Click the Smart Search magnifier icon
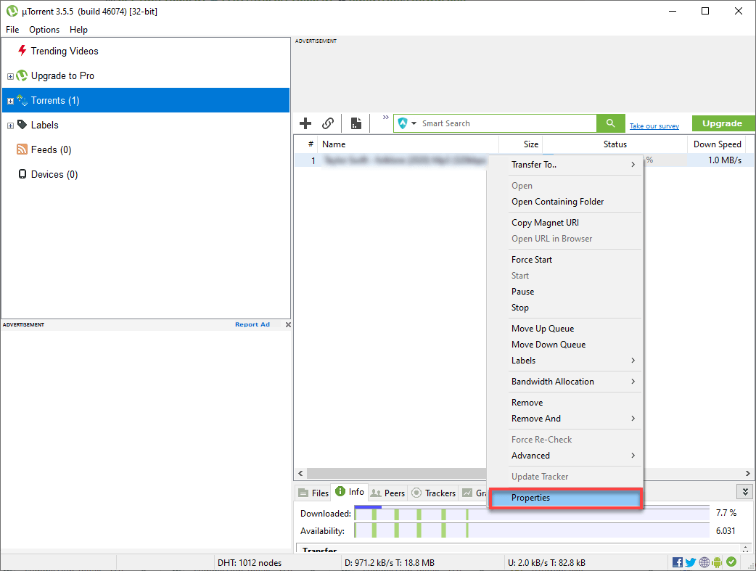This screenshot has width=756, height=571. point(610,123)
